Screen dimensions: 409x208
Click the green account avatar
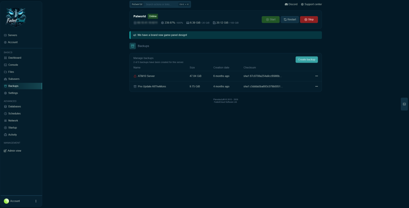(6, 201)
